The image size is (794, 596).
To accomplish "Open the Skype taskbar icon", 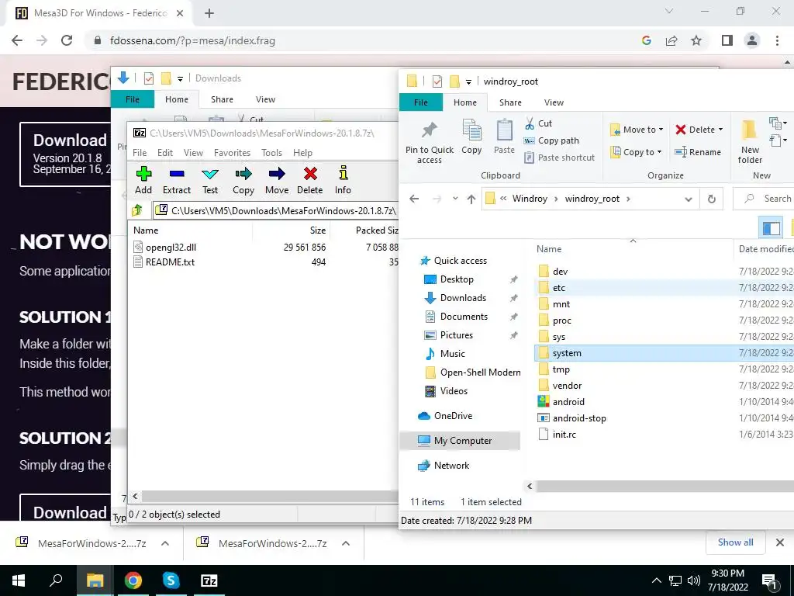I will tap(171, 580).
